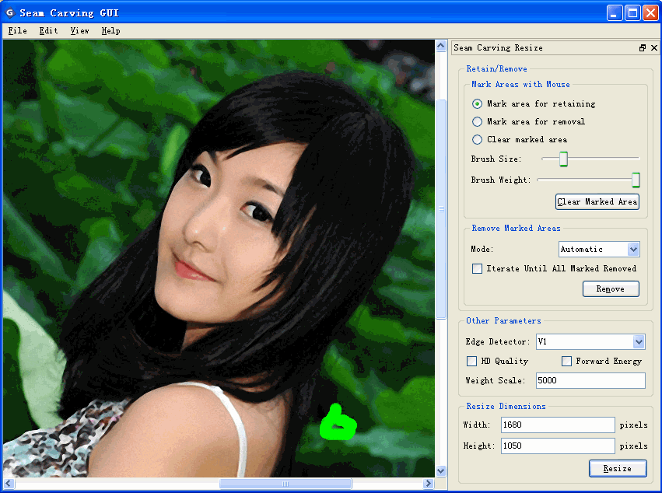This screenshot has width=662, height=493.
Task: Click the Width input field
Action: coord(558,425)
